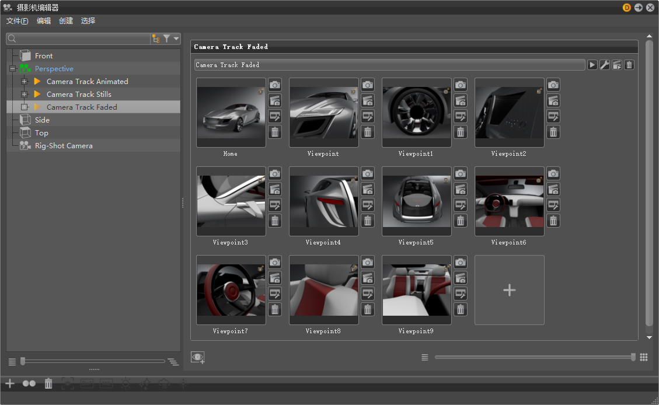Viewport: 659px width, 405px height.
Task: Switch thumbnails to grid view icon
Action: point(644,357)
